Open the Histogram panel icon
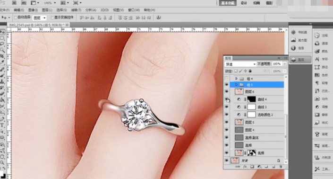 coord(293,40)
